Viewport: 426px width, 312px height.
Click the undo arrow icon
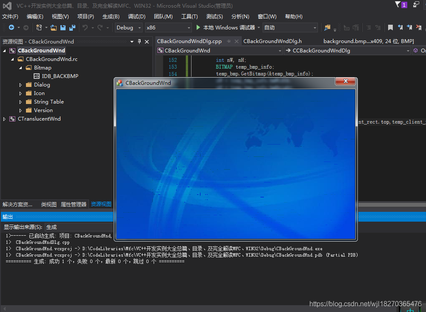pyautogui.click(x=85, y=27)
